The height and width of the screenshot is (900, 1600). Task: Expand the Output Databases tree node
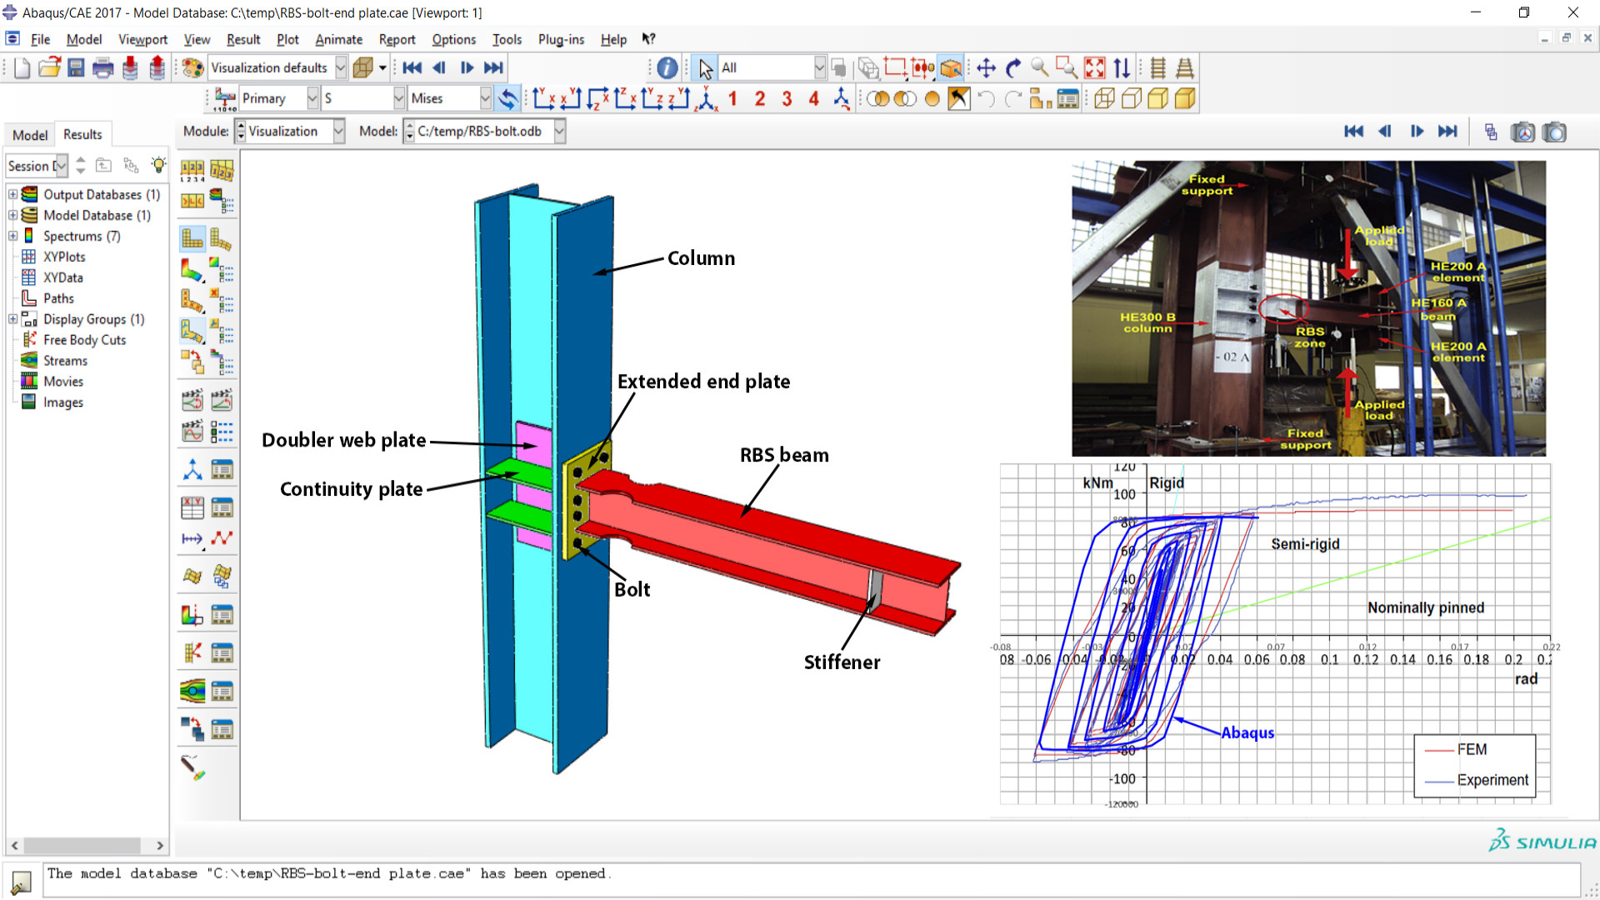click(x=13, y=194)
